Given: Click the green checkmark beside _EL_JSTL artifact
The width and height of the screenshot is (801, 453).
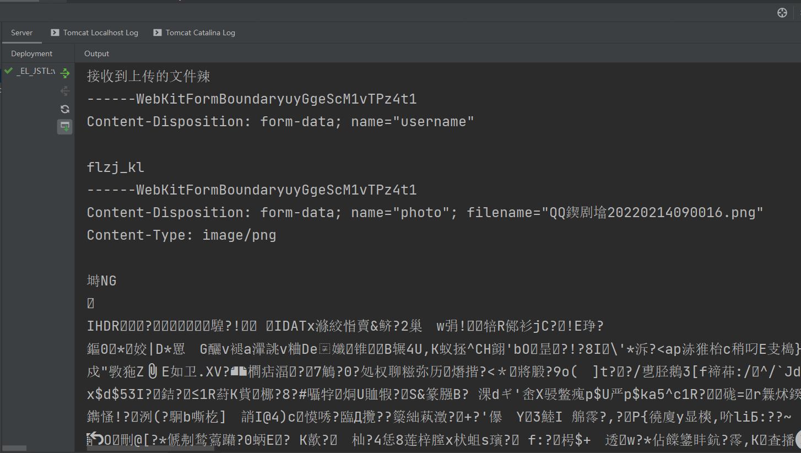Looking at the screenshot, I should pos(8,71).
